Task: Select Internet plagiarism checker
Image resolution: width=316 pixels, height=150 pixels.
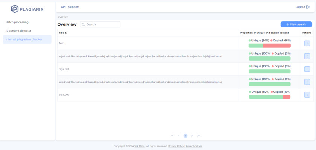Action: click(x=27, y=39)
